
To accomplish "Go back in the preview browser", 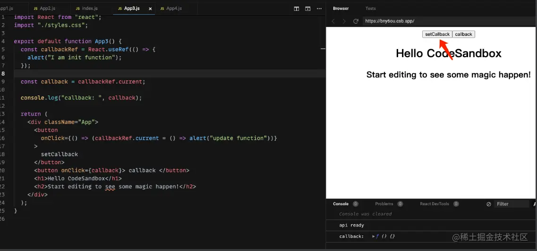I will pyautogui.click(x=333, y=21).
